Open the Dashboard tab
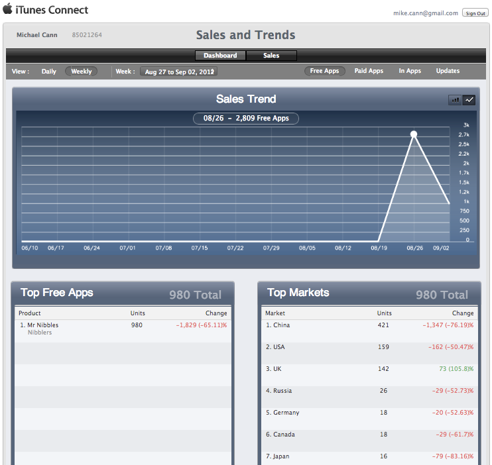This screenshot has width=492, height=465. click(220, 56)
